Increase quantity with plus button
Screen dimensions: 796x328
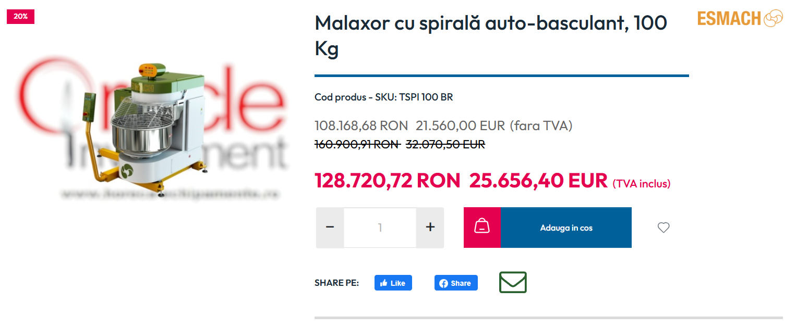(430, 228)
